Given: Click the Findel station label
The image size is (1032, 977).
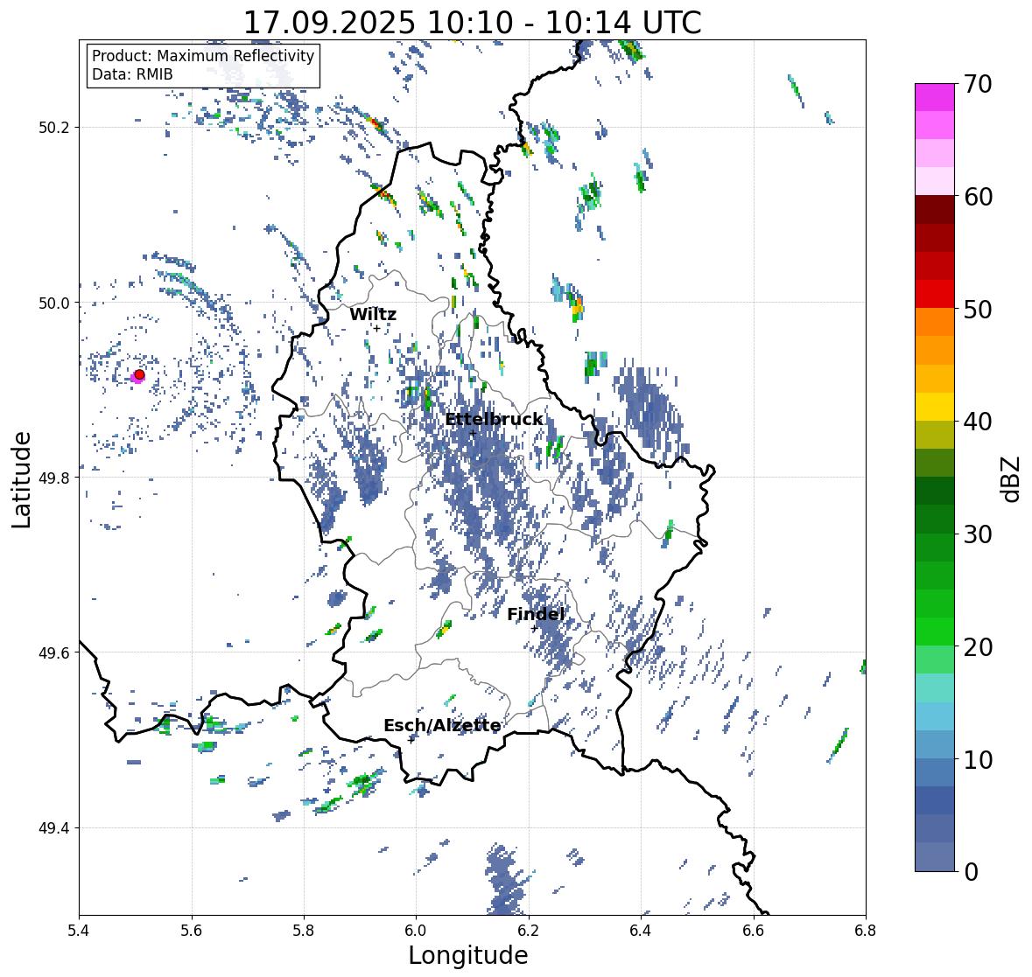Looking at the screenshot, I should (535, 614).
